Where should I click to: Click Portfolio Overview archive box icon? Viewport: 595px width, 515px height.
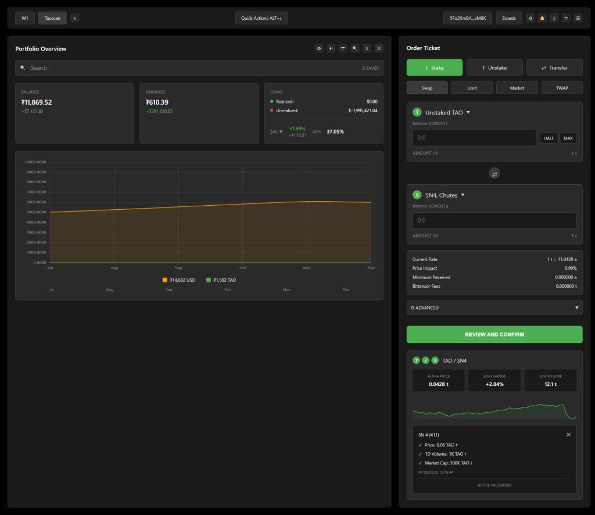(343, 48)
